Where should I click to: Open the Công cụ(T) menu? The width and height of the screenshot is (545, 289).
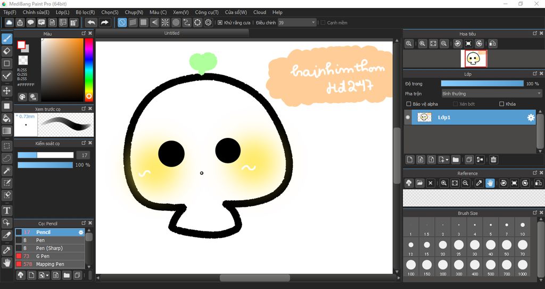tap(207, 12)
